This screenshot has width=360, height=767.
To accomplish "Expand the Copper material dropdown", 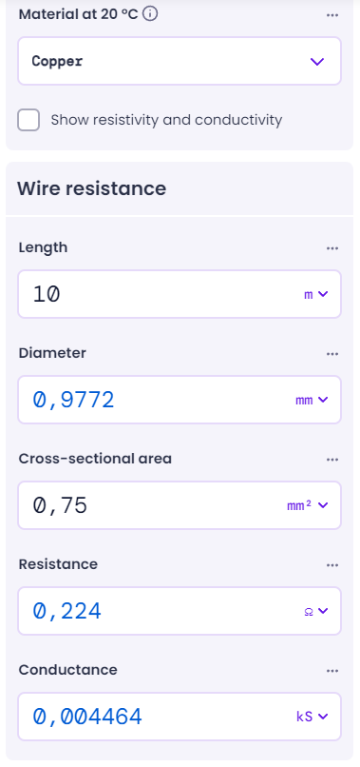I will (180, 61).
